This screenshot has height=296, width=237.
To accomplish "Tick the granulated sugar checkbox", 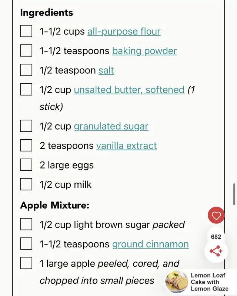I will click(x=26, y=126).
